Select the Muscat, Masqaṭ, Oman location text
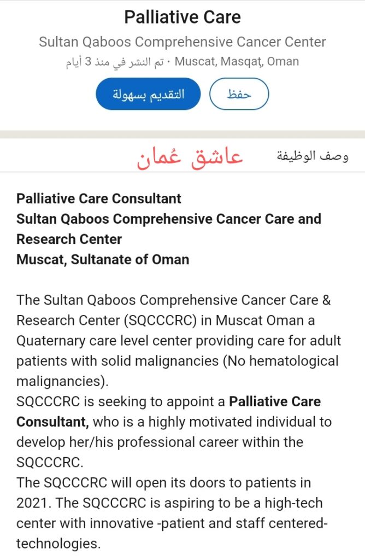 (237, 61)
